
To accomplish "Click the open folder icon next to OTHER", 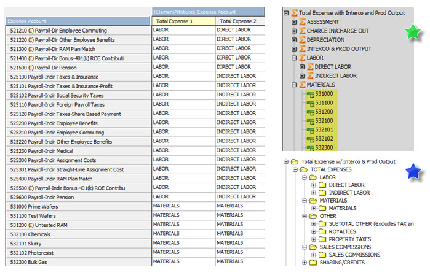I will pos(313,216).
